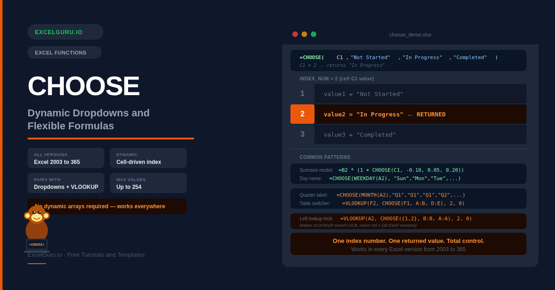Click the Dynamic Cell-driven index card
The height and width of the screenshot is (290, 555).
[x=148, y=158]
